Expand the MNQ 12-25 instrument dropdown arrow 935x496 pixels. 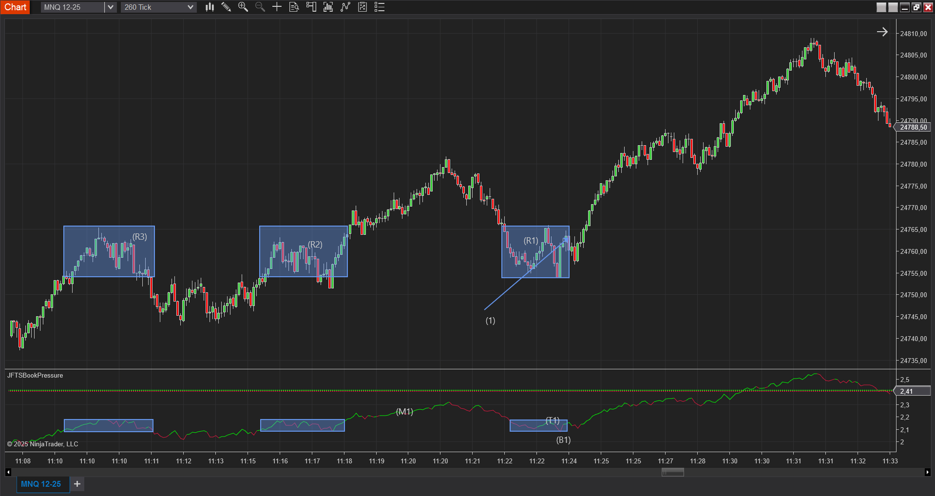(x=111, y=7)
